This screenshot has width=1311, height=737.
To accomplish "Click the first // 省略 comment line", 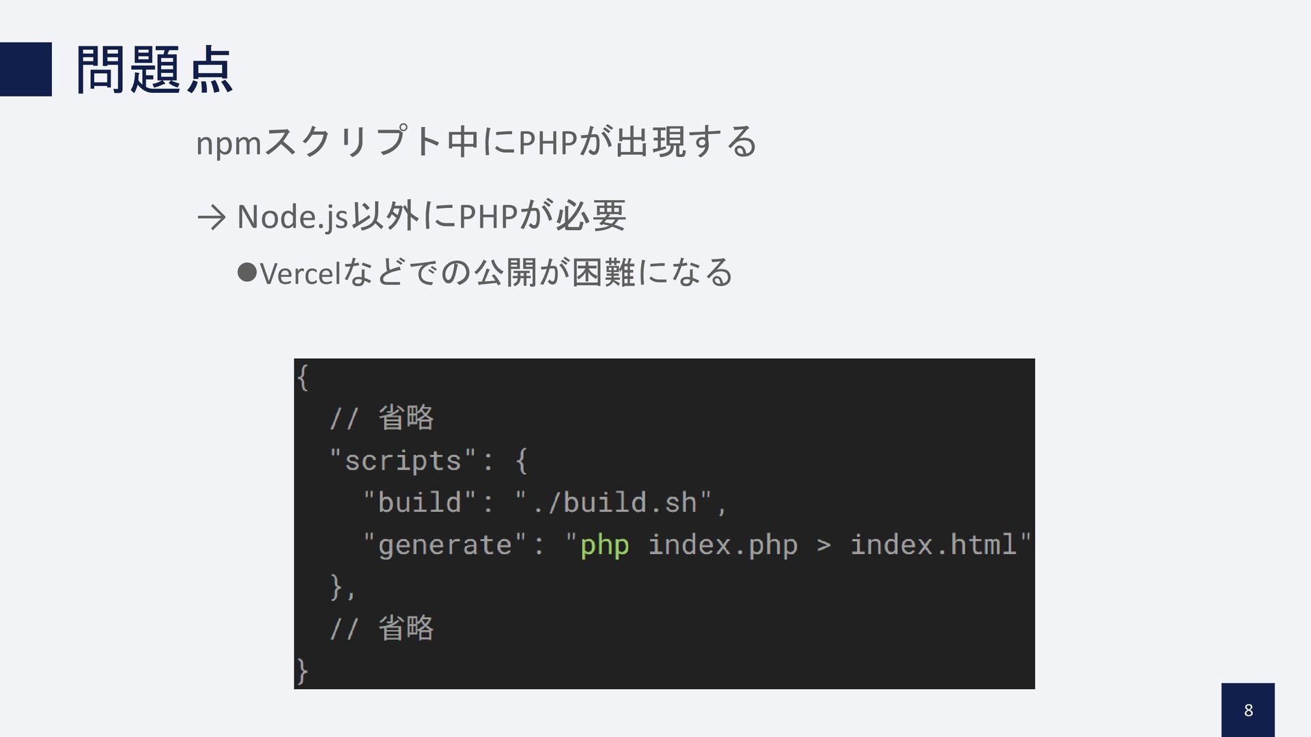I will click(382, 418).
